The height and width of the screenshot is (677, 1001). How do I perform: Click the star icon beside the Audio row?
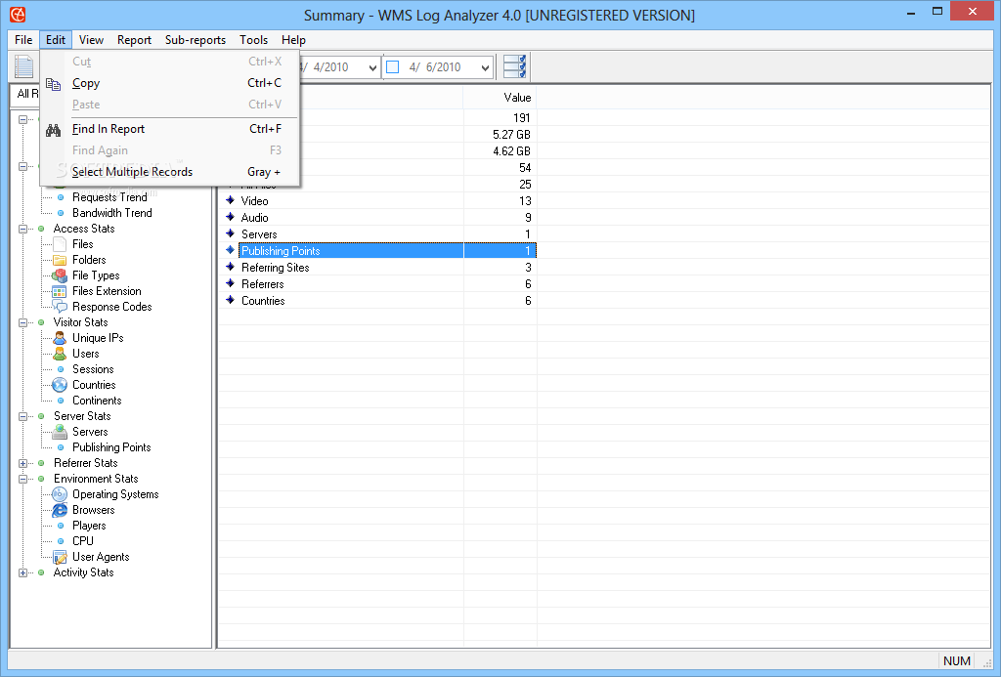point(231,218)
